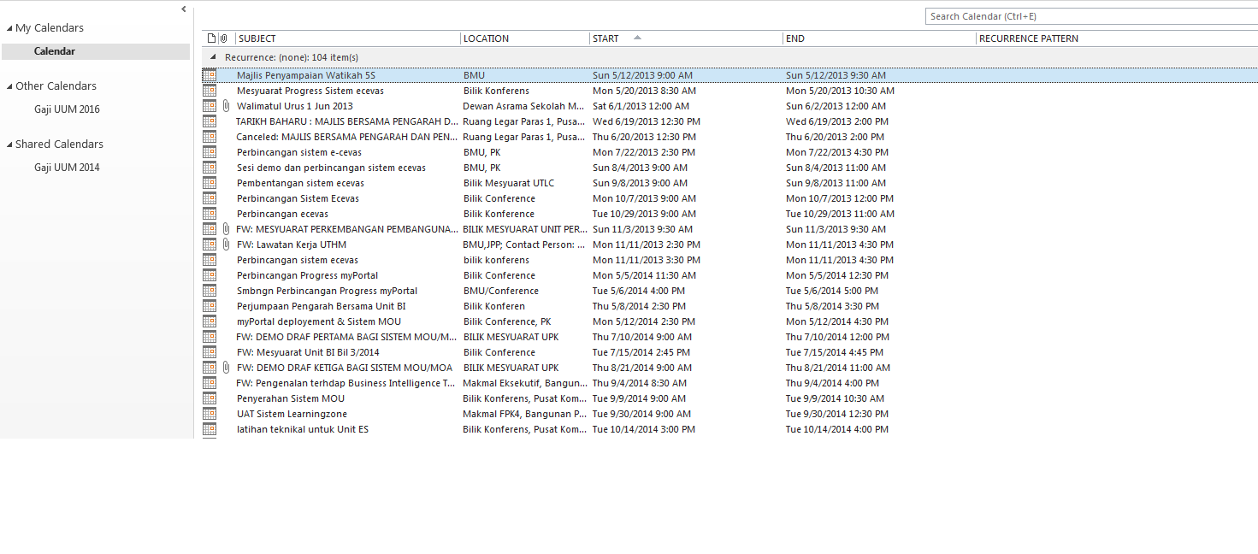Image resolution: width=1258 pixels, height=554 pixels.
Task: Click attachment paperclip of Walimatul Urus 1 Jun 2013
Action: pos(226,106)
